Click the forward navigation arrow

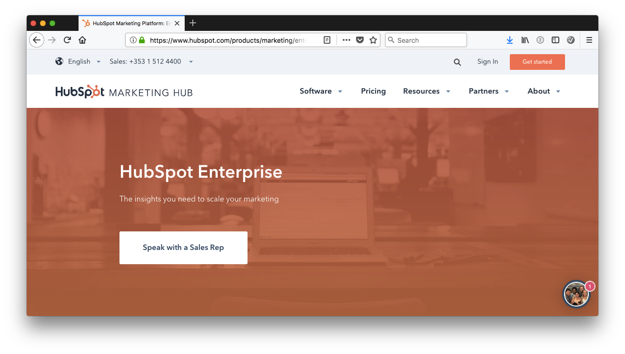coord(52,40)
